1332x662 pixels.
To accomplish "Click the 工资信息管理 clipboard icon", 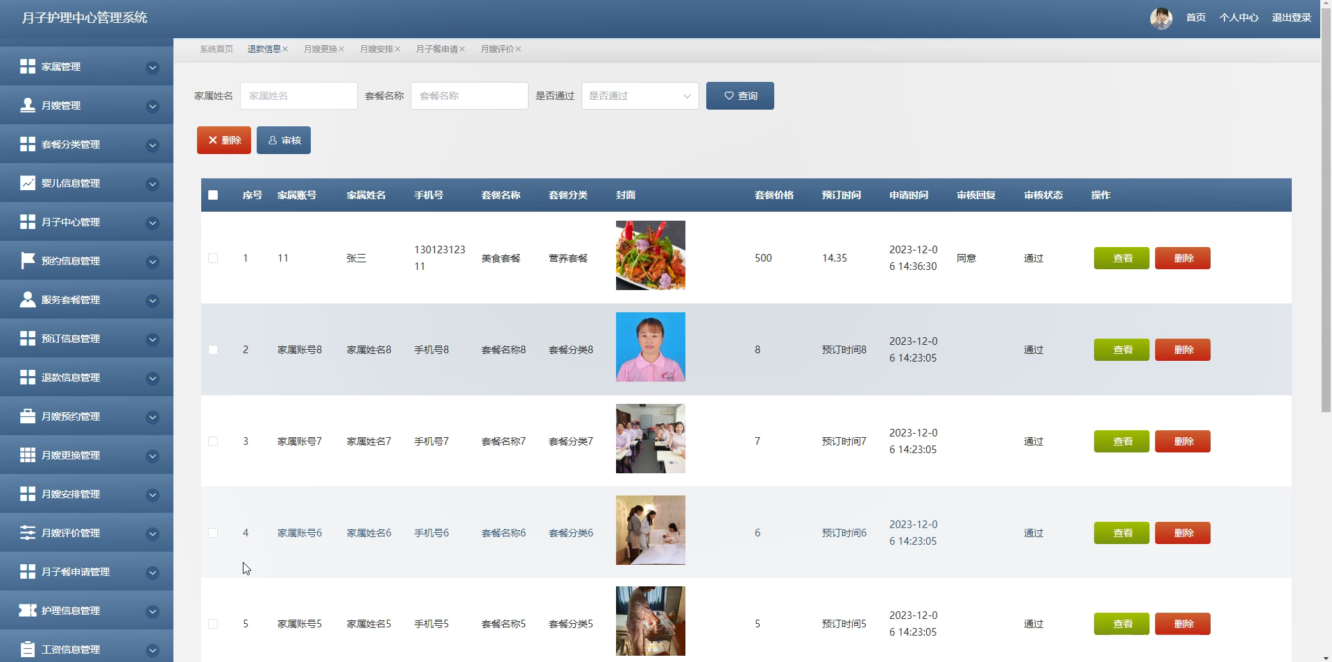I will click(28, 650).
